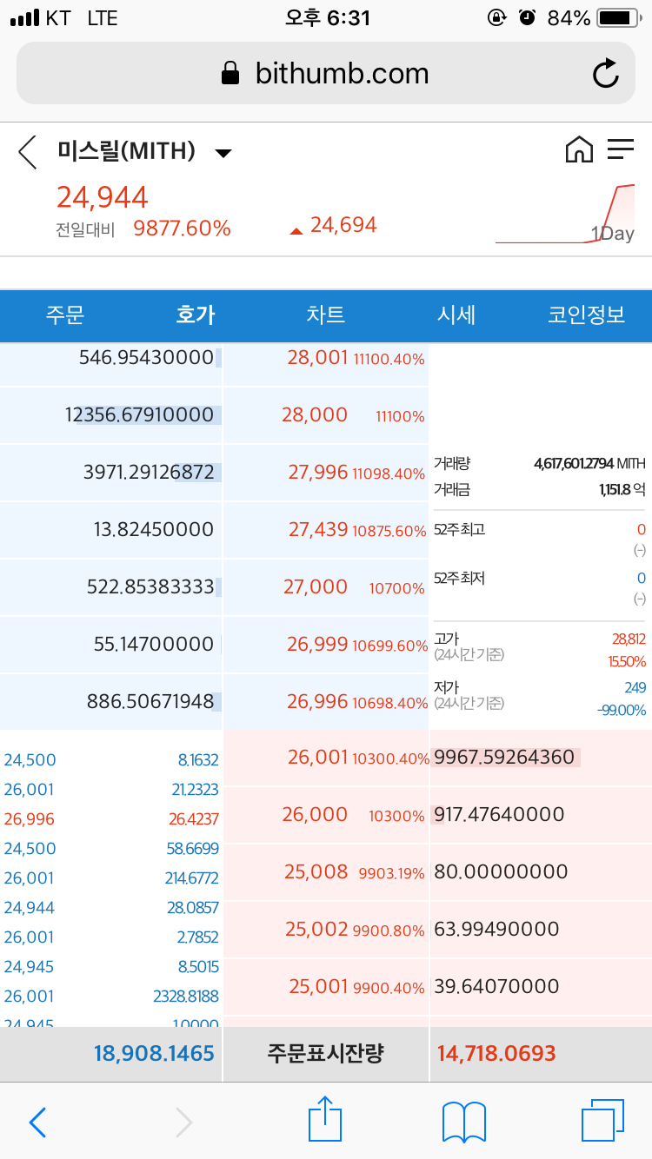The height and width of the screenshot is (1159, 652).
Task: Select ask price 28,000
Action: tap(315, 415)
